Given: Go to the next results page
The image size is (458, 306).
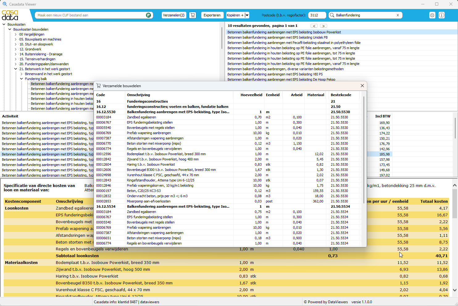Looking at the screenshot, I should [x=323, y=26].
